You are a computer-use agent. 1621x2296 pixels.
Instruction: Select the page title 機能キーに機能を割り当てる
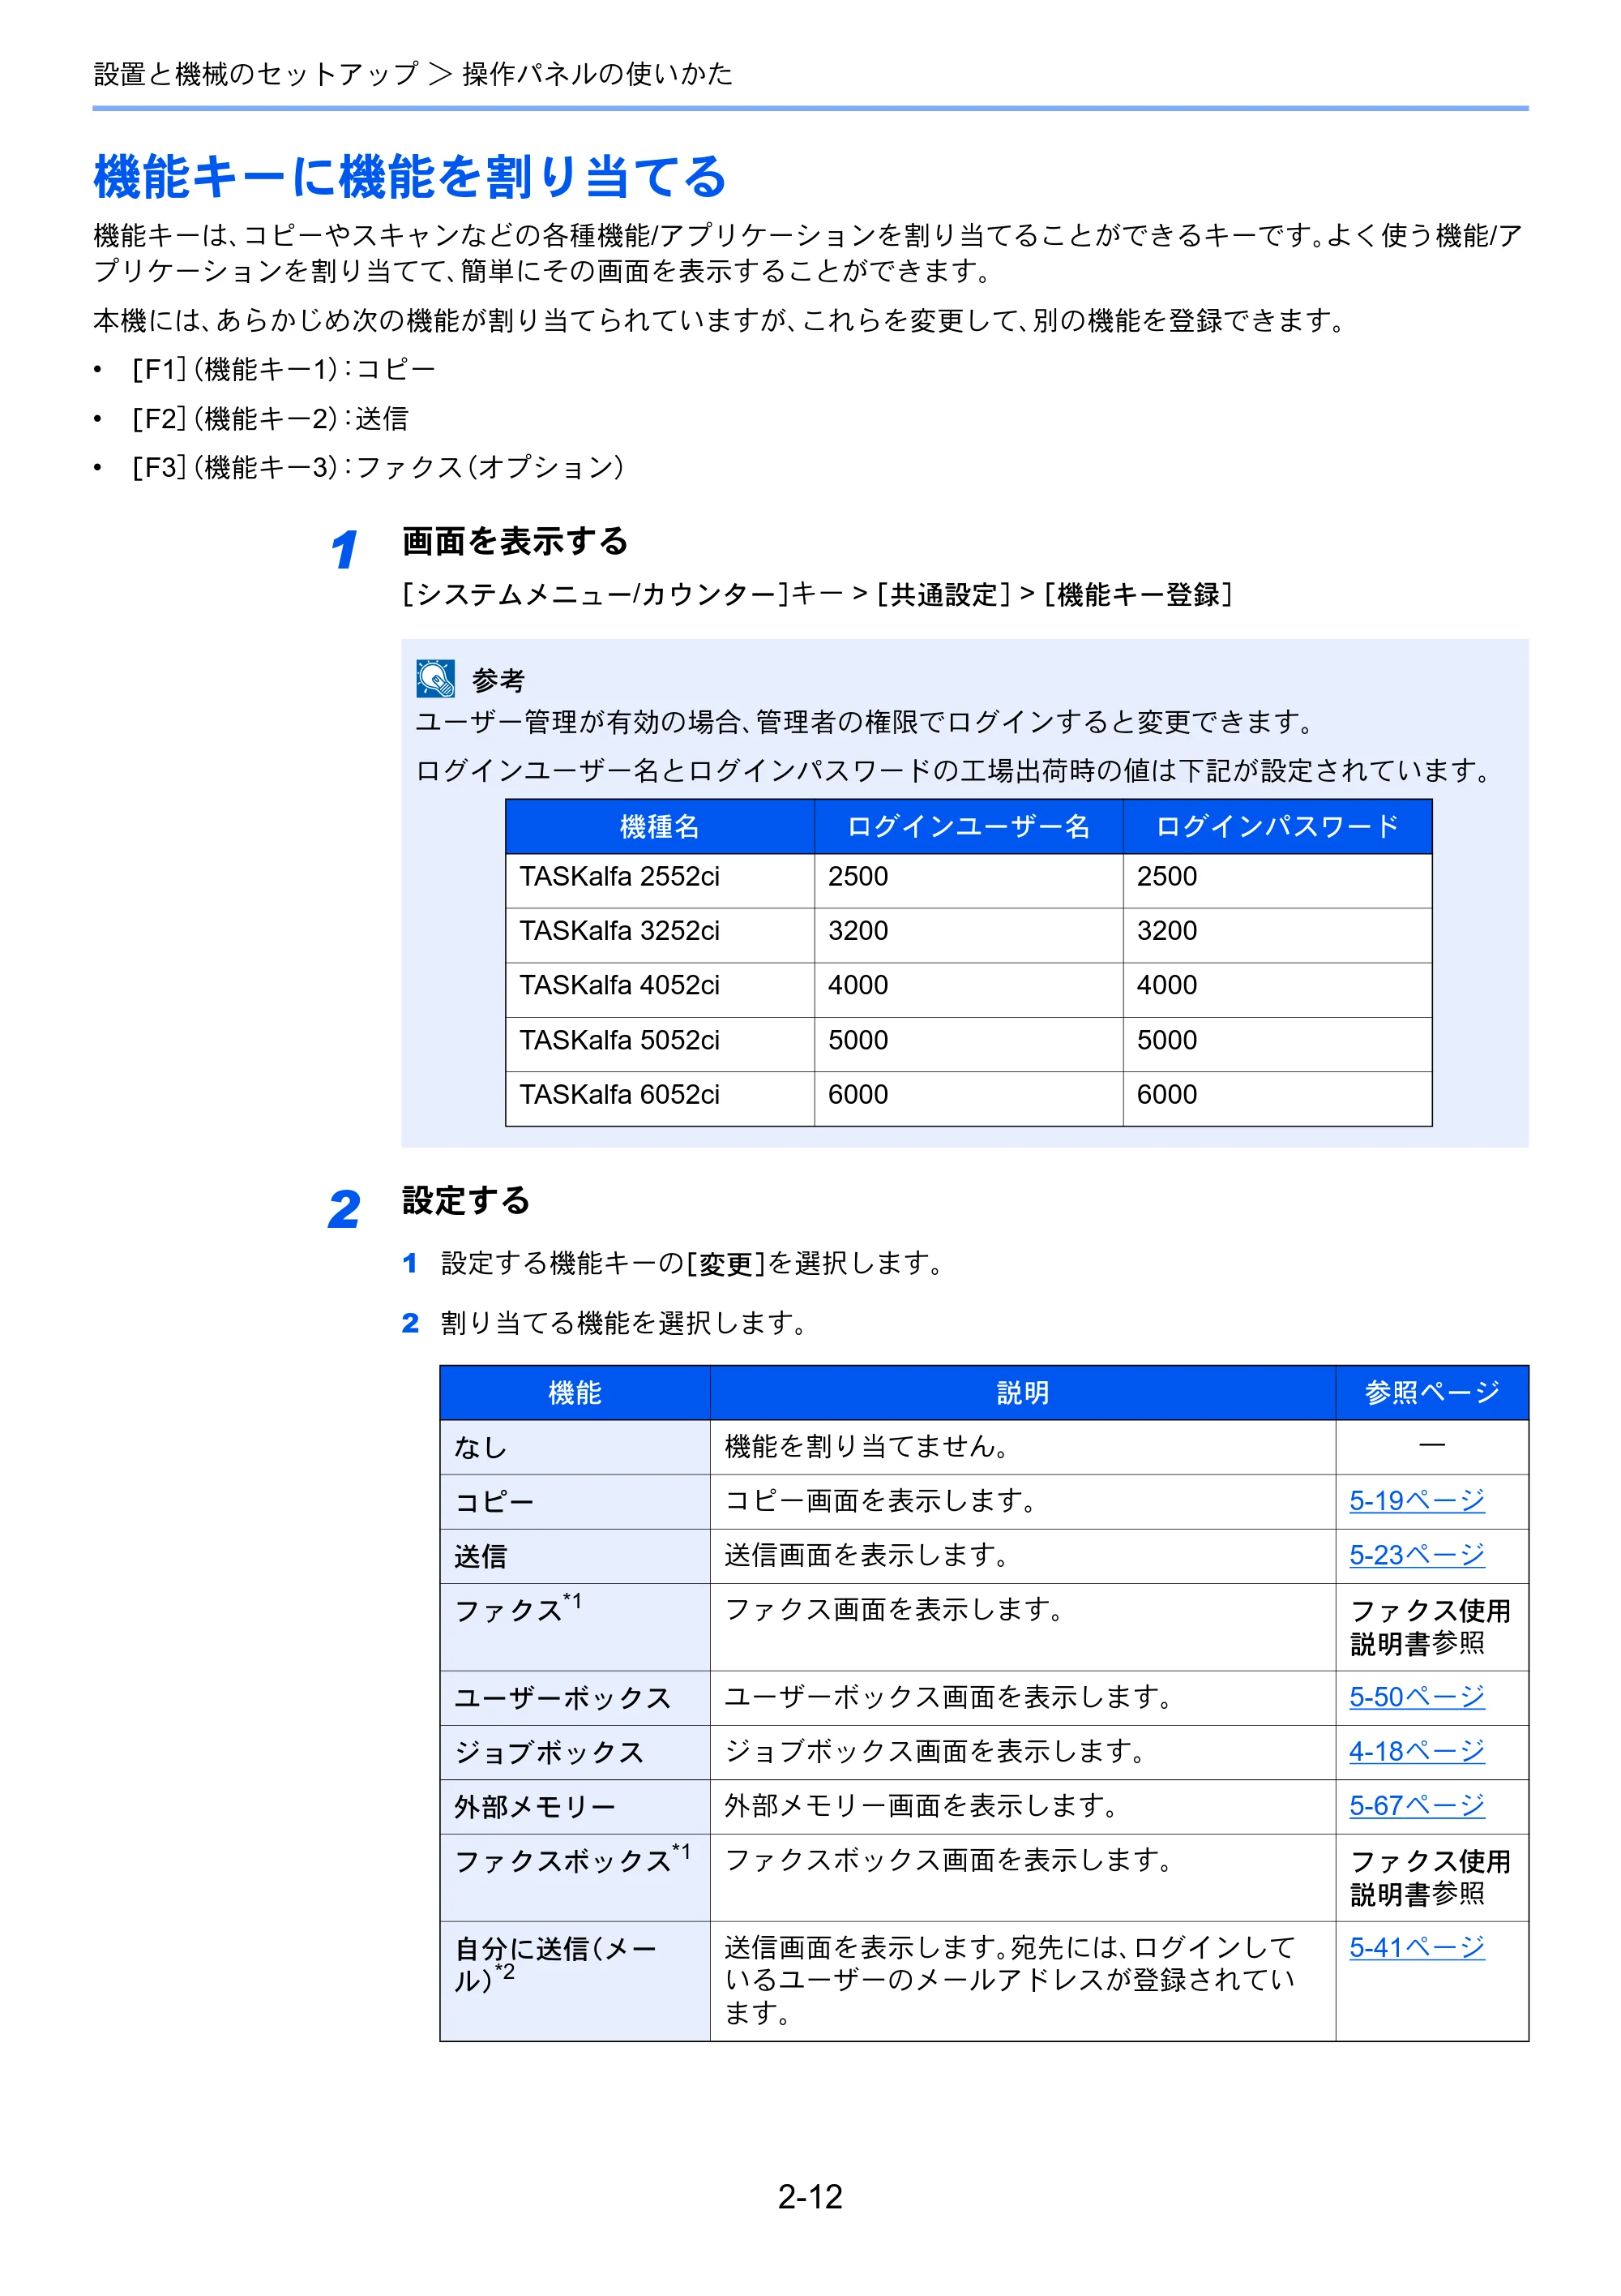[410, 176]
